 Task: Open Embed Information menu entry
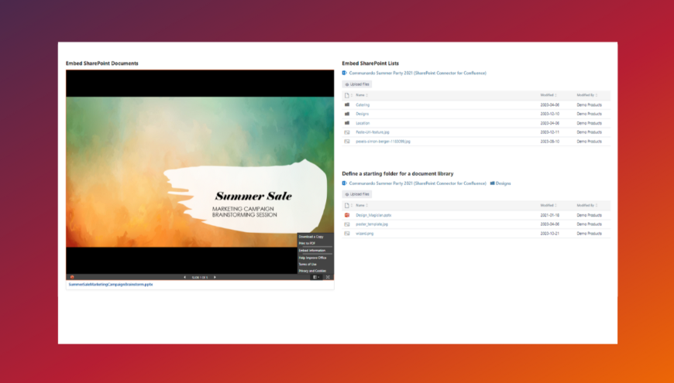tap(312, 251)
